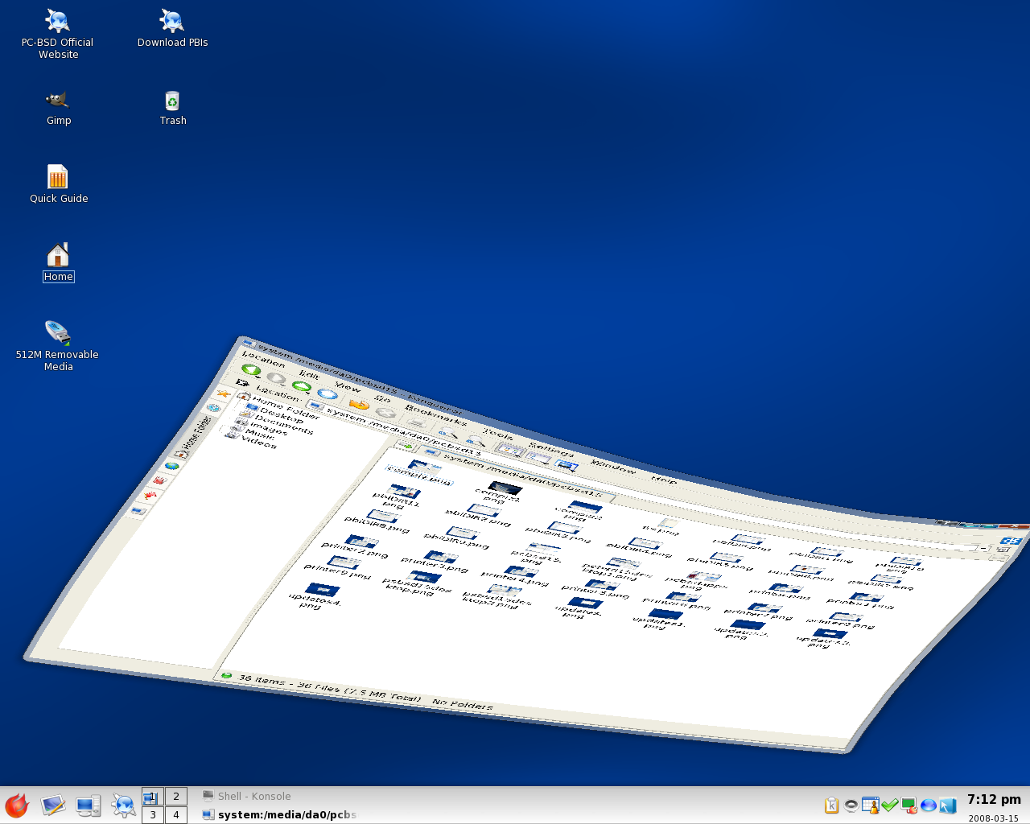The width and height of the screenshot is (1030, 824).
Task: Open the View menu in Konqueror
Action: tap(348, 387)
